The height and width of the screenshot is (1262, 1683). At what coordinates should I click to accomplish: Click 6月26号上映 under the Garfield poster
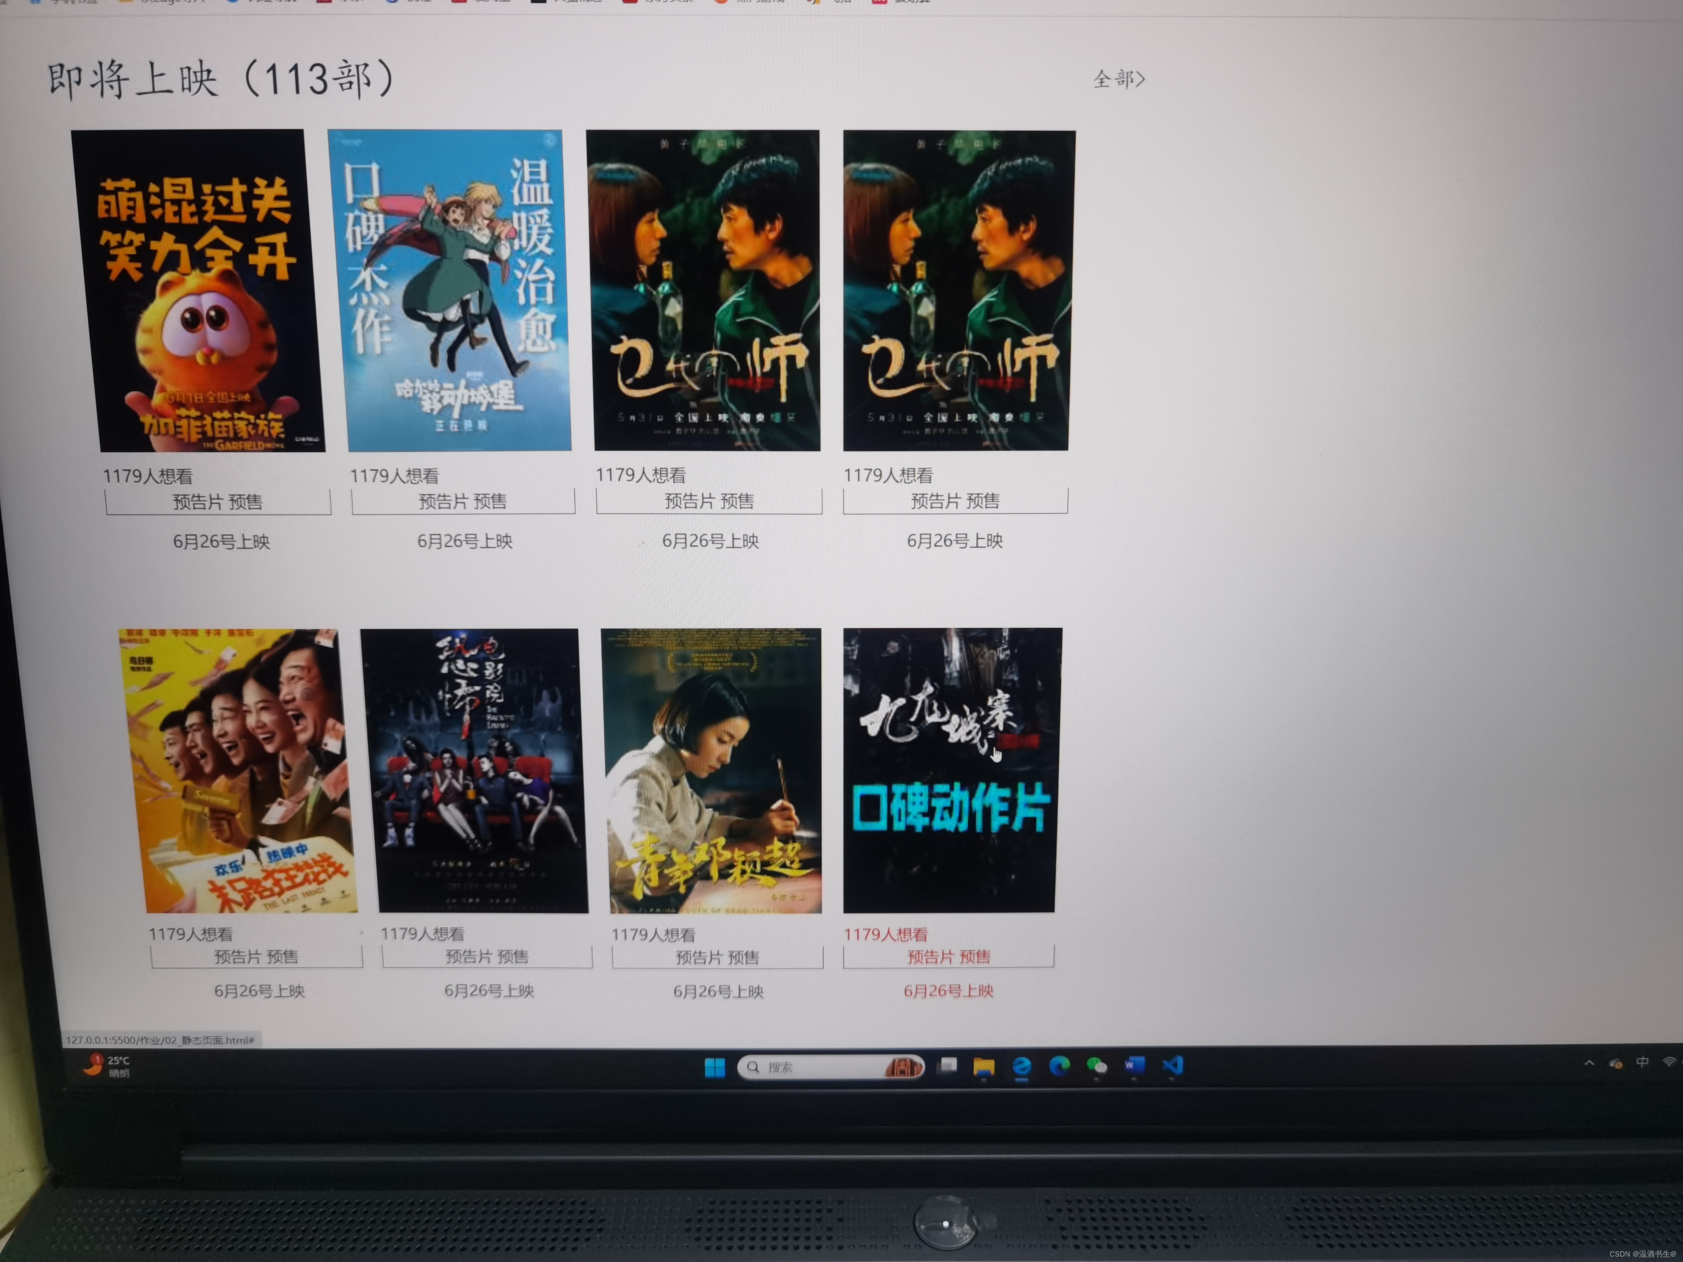221,541
